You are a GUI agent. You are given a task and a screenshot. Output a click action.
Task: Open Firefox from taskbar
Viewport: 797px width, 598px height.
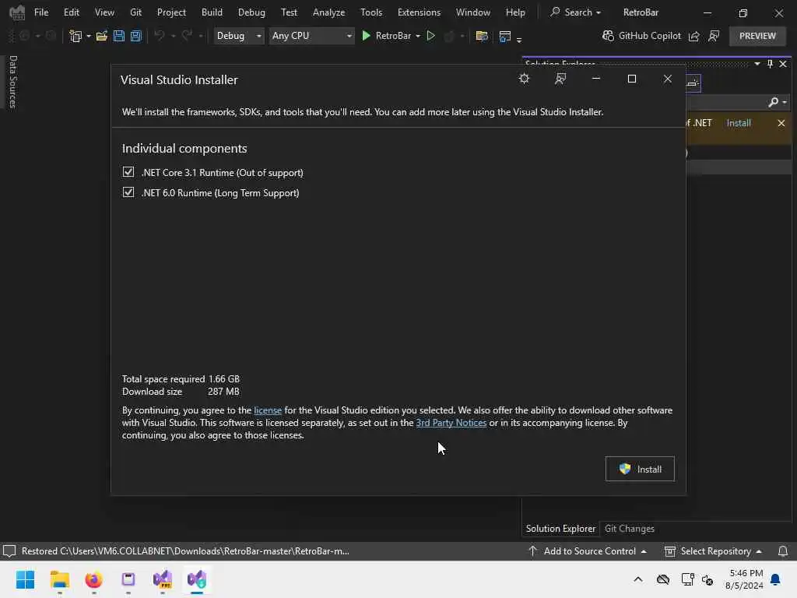pyautogui.click(x=93, y=579)
